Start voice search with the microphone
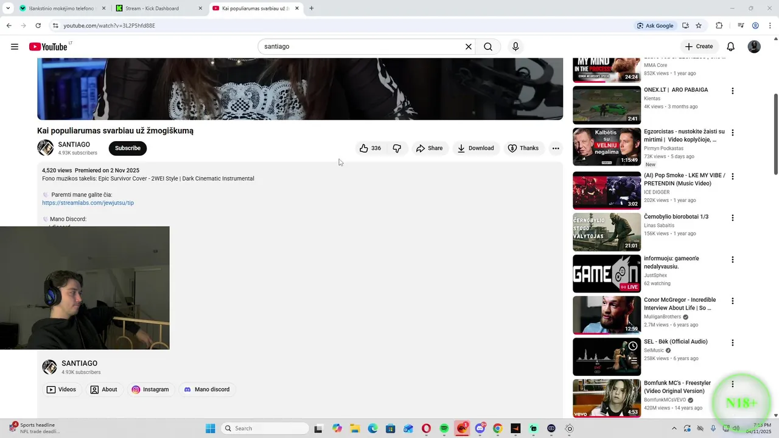This screenshot has height=438, width=779. point(515,47)
